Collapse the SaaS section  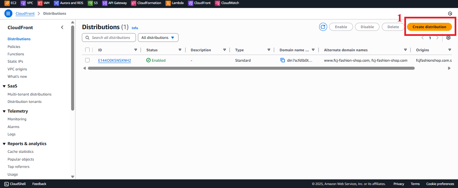[4, 86]
